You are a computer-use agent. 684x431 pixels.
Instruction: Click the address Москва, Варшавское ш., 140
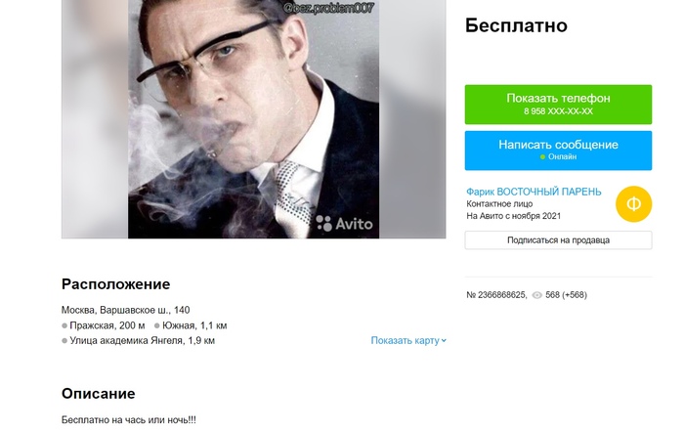pyautogui.click(x=126, y=310)
